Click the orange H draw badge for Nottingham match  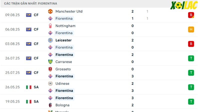coord(191,29)
